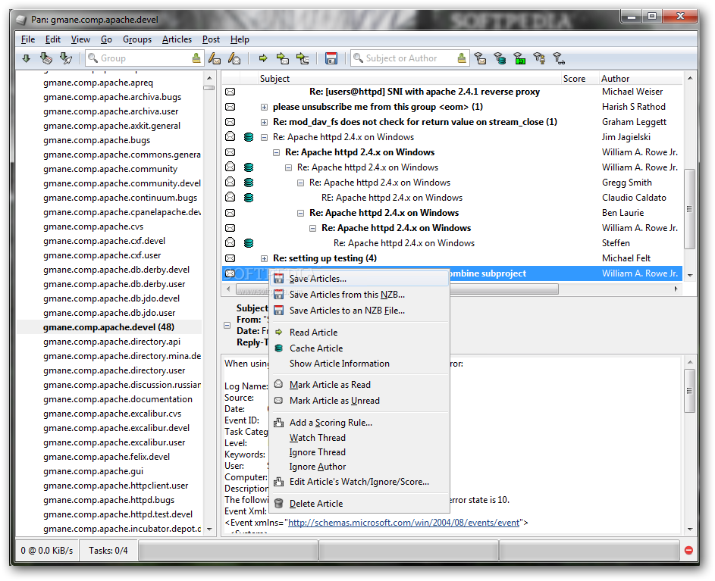The height and width of the screenshot is (581, 715).
Task: Choose Delete Article in context menu
Action: [x=359, y=504]
